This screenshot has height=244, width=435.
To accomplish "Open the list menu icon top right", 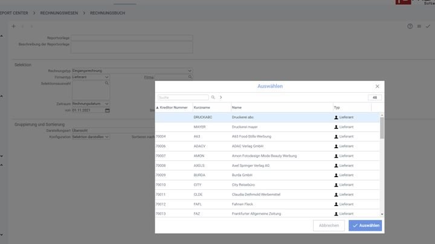I will (419, 26).
